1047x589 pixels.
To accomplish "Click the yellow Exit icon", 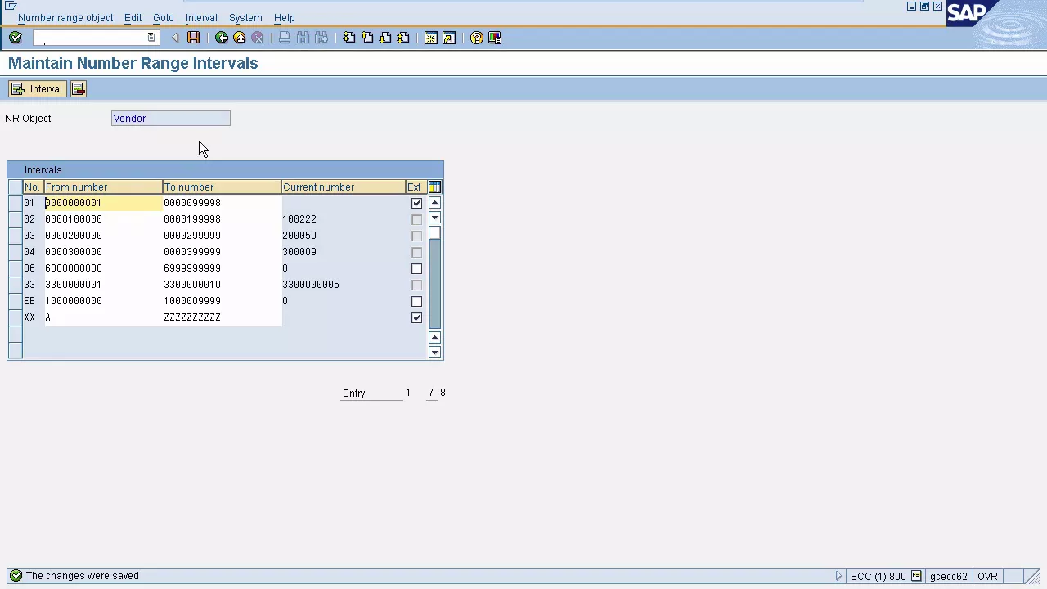I will pos(240,38).
